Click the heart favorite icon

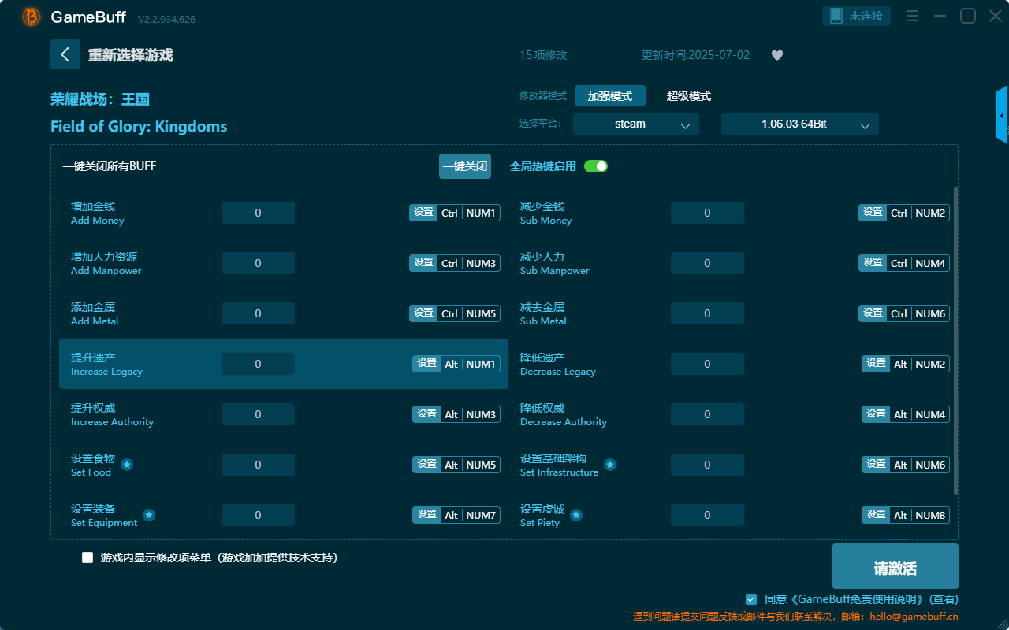point(776,55)
